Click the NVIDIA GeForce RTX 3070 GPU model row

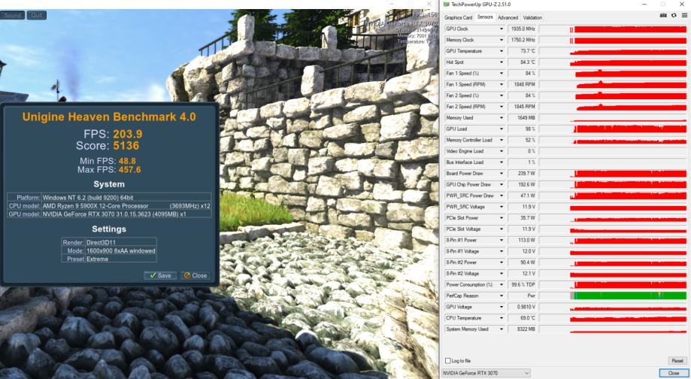pyautogui.click(x=109, y=214)
